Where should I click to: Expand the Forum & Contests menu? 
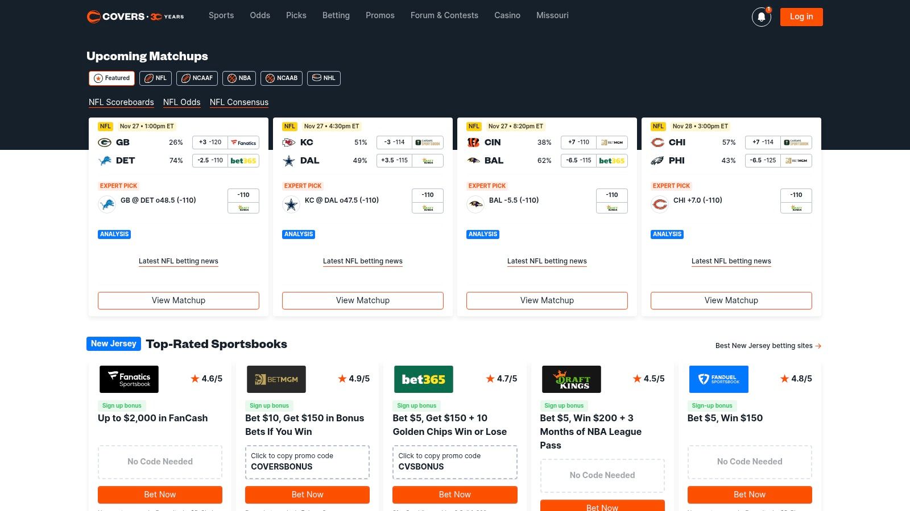click(x=444, y=15)
